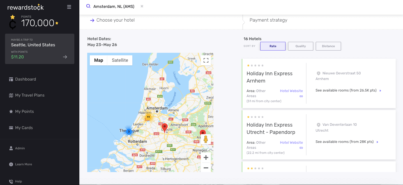Click the 170,000 points balance
The image size is (403, 185).
38,23
